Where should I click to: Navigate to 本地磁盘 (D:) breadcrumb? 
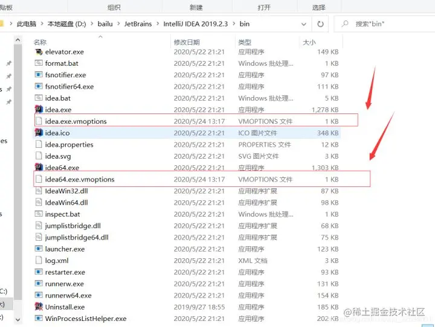66,24
